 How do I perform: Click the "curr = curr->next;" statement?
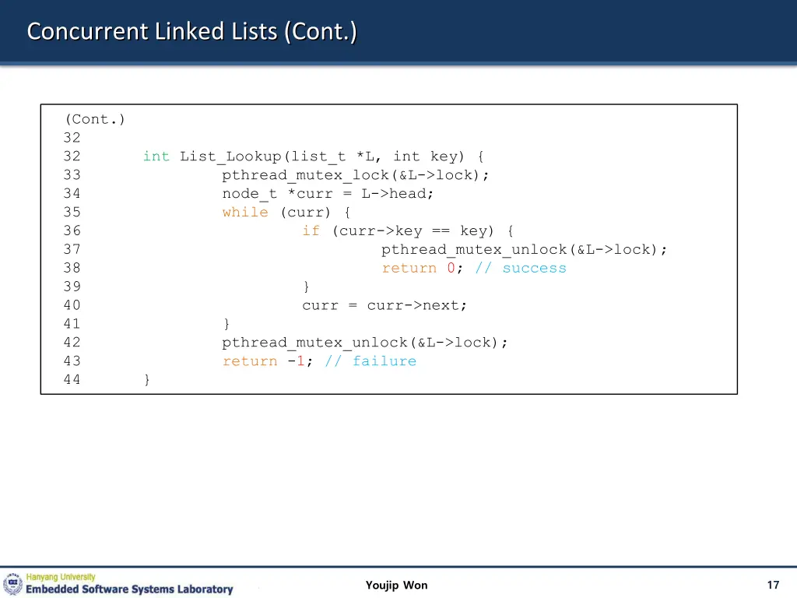[x=384, y=305]
